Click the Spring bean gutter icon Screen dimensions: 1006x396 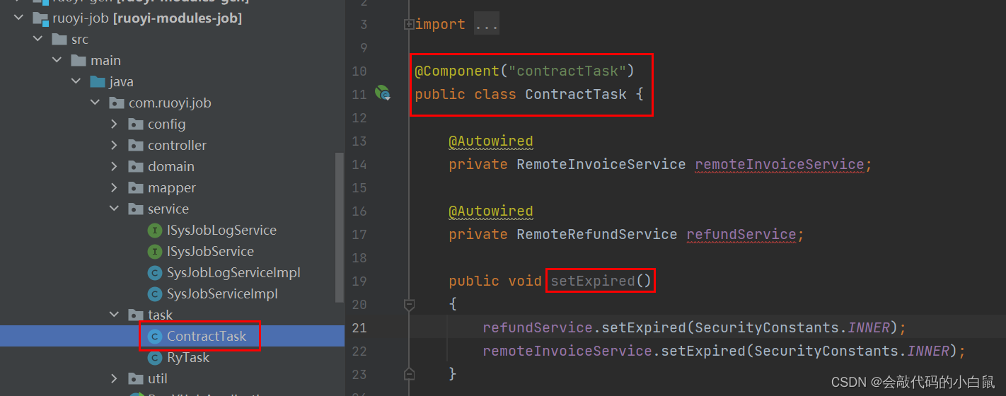383,93
